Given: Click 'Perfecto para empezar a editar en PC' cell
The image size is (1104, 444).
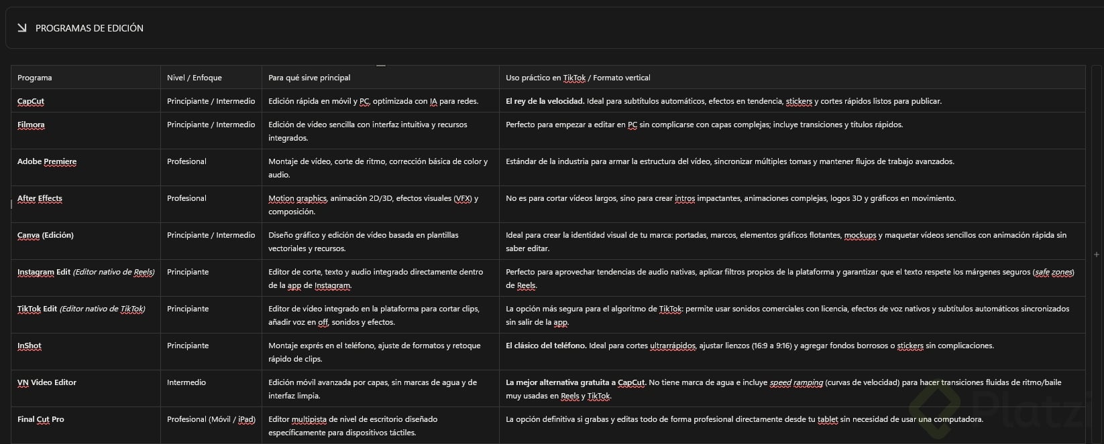Looking at the screenshot, I should [792, 131].
